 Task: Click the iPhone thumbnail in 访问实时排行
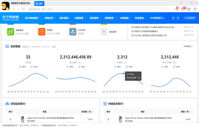point(23,119)
